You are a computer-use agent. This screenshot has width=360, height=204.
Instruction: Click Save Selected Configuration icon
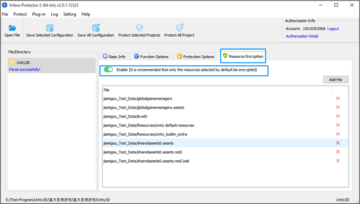click(x=50, y=28)
